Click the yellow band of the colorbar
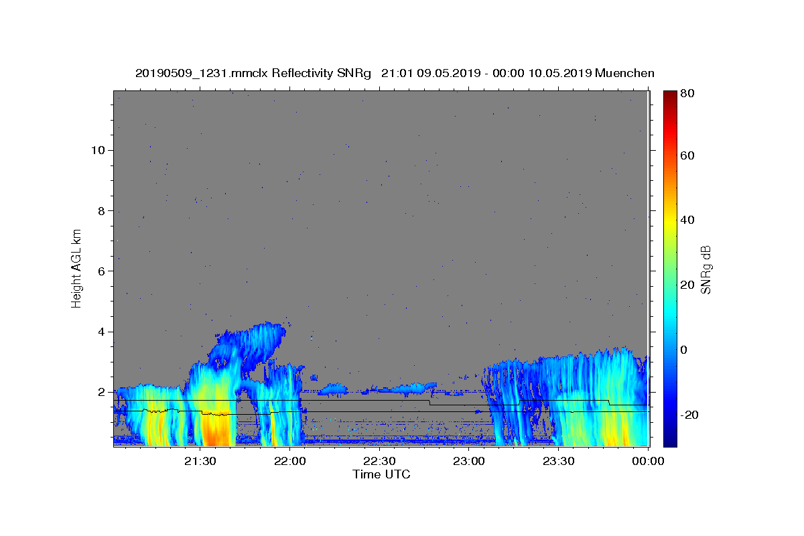Screen dimensions: 804x536 [670, 224]
